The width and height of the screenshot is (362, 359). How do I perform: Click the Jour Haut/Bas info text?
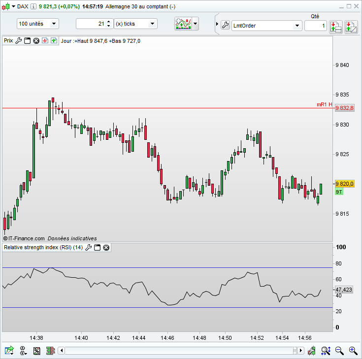(x=100, y=41)
